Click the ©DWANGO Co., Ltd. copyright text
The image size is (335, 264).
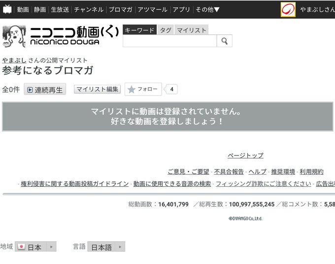tap(245, 219)
